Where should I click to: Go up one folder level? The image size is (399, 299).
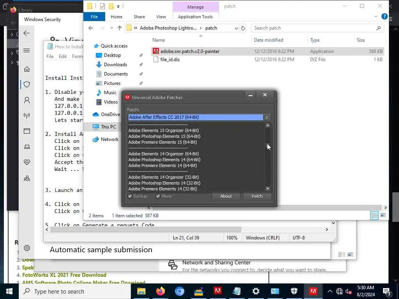click(120, 28)
